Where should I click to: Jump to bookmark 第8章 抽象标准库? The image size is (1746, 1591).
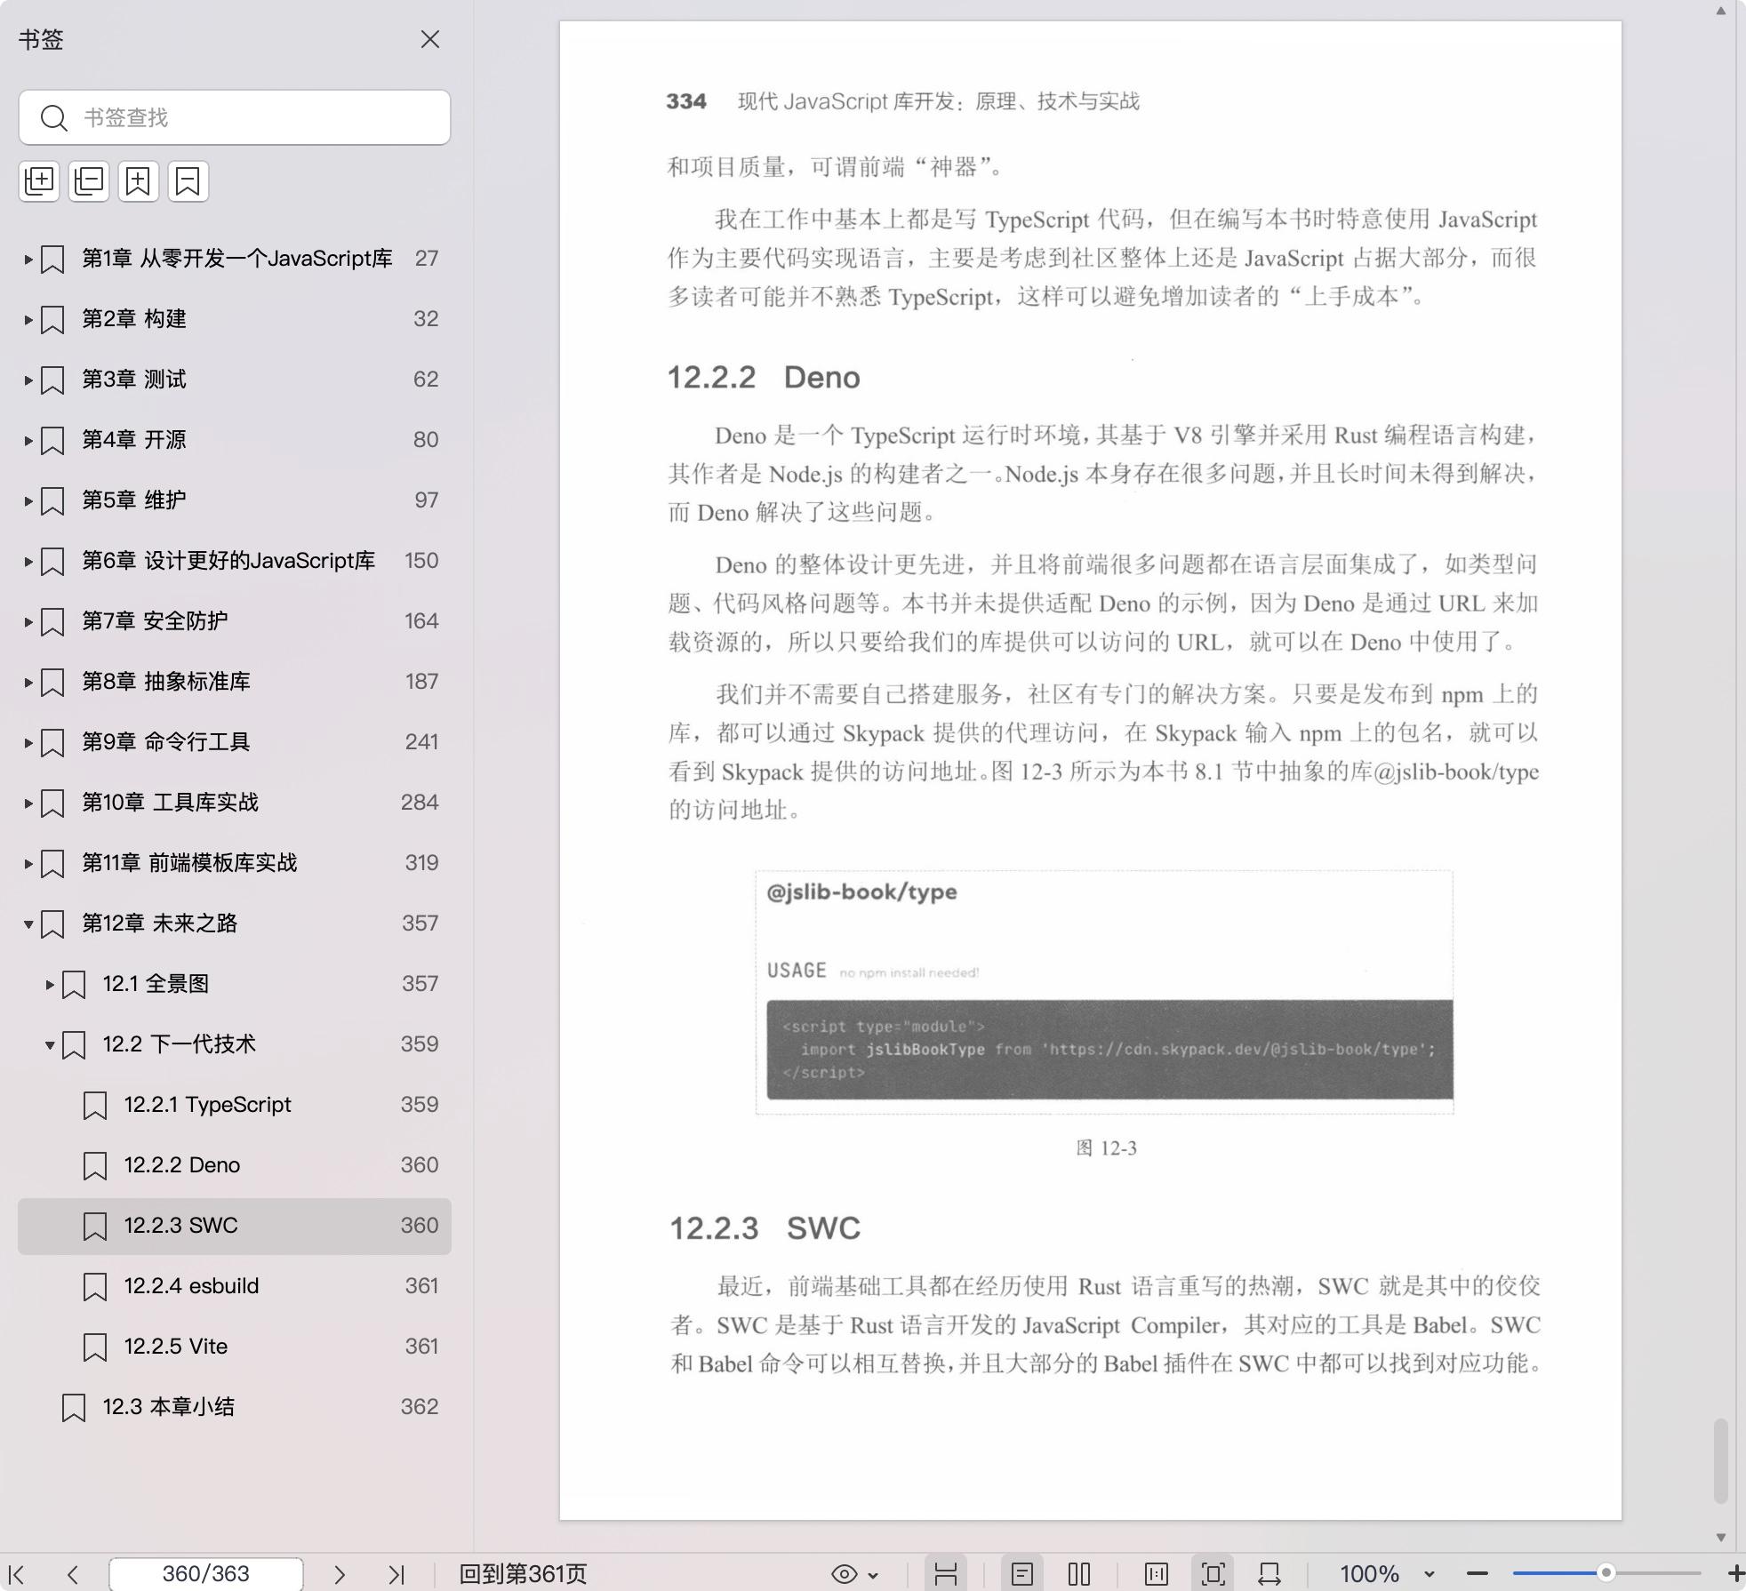tap(235, 682)
